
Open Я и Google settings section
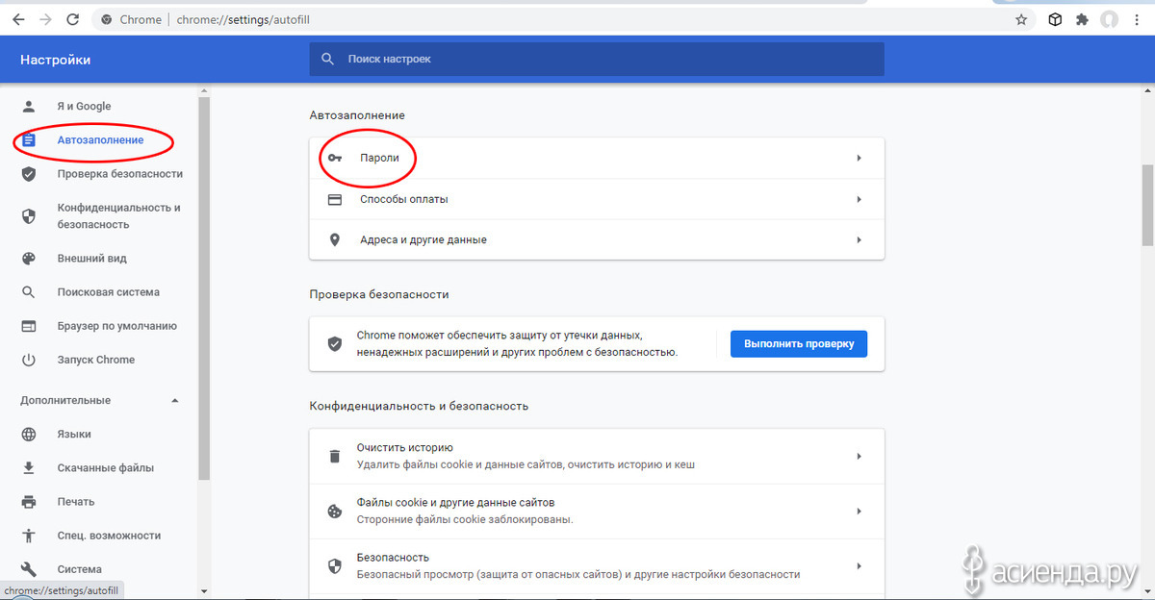84,106
